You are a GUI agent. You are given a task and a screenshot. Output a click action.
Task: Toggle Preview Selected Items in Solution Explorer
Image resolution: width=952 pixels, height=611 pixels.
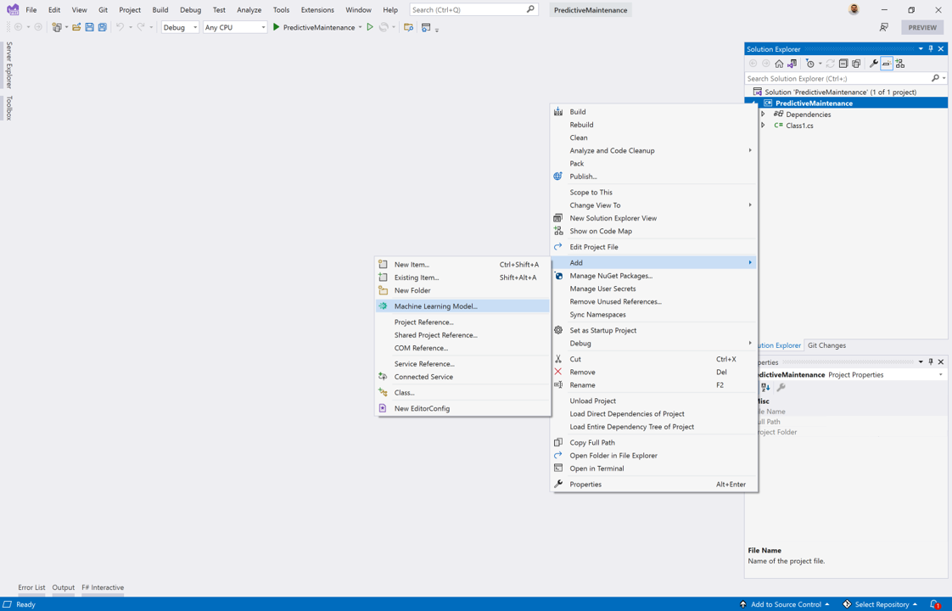887,63
